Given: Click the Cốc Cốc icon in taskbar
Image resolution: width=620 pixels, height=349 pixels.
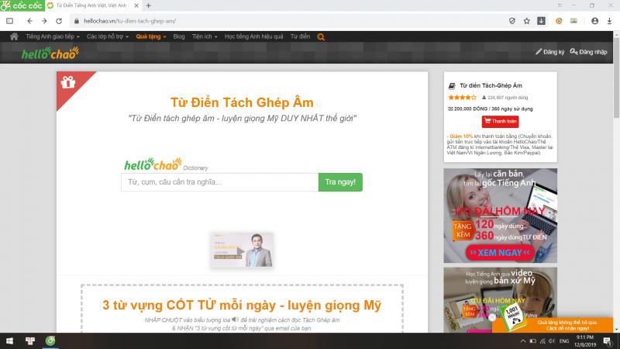Looking at the screenshot, I should coord(50,340).
